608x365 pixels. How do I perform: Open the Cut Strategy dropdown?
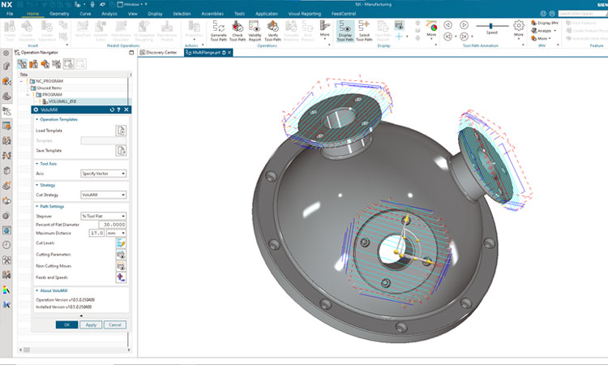pyautogui.click(x=103, y=195)
